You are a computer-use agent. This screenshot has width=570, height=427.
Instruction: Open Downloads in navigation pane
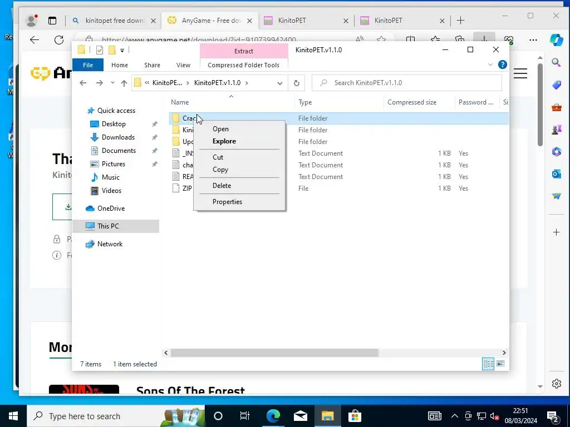pyautogui.click(x=118, y=137)
